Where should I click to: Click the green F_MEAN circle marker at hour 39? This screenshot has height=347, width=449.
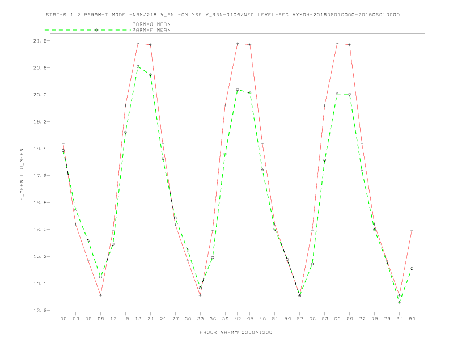[x=225, y=154]
